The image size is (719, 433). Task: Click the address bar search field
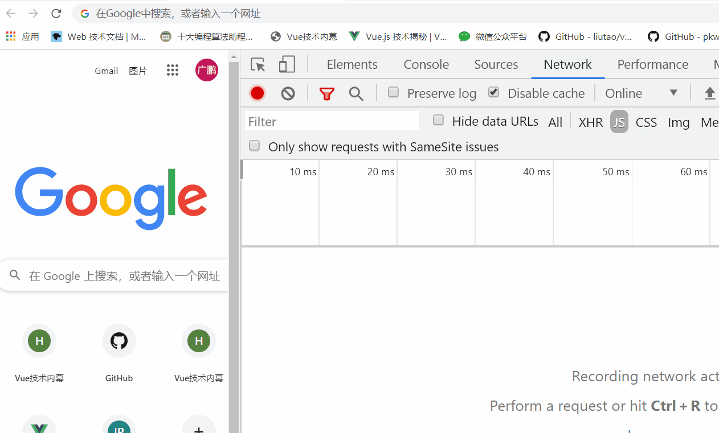[395, 13]
